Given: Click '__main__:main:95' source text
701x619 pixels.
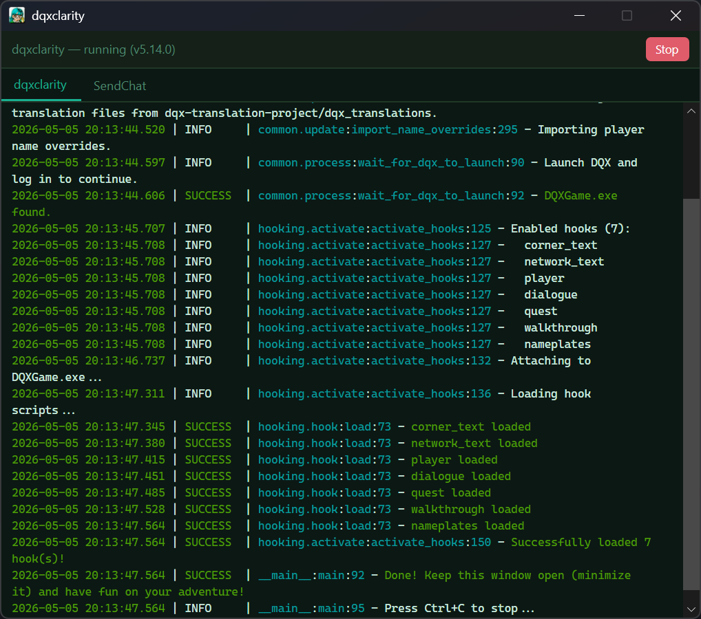Looking at the screenshot, I should (311, 609).
